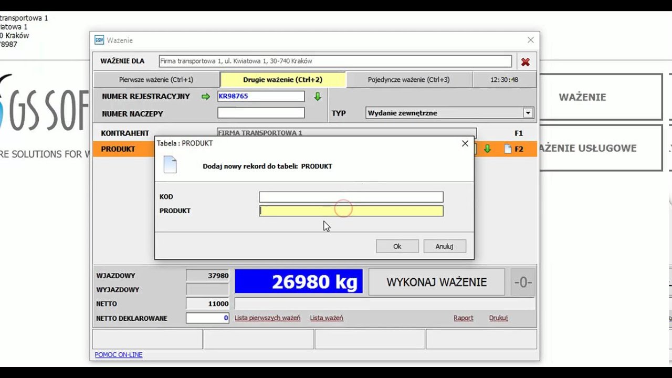Click the GSW app icon in Ważenie title bar
672x378 pixels.
(99, 40)
